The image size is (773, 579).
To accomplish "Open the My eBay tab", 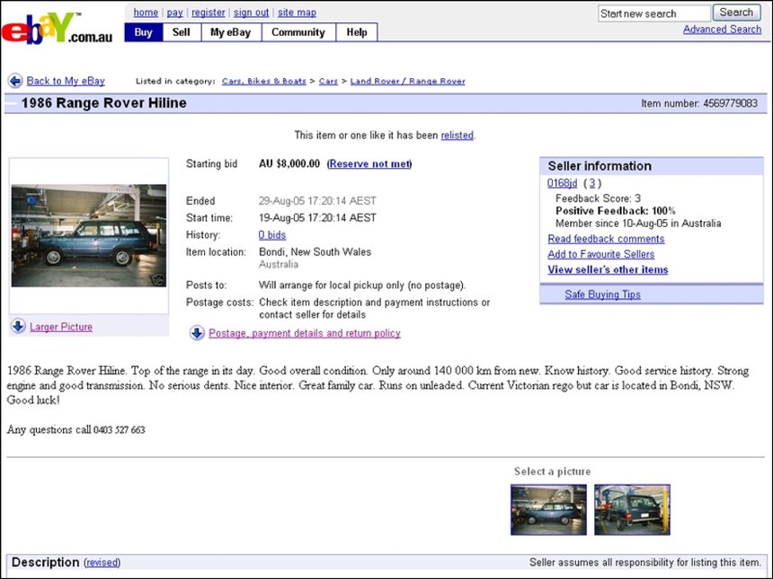I will tap(230, 32).
